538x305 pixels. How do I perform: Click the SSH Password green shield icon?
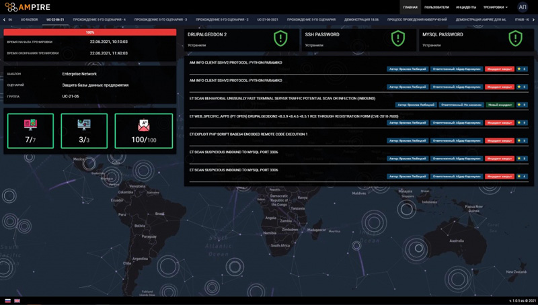pyautogui.click(x=398, y=38)
